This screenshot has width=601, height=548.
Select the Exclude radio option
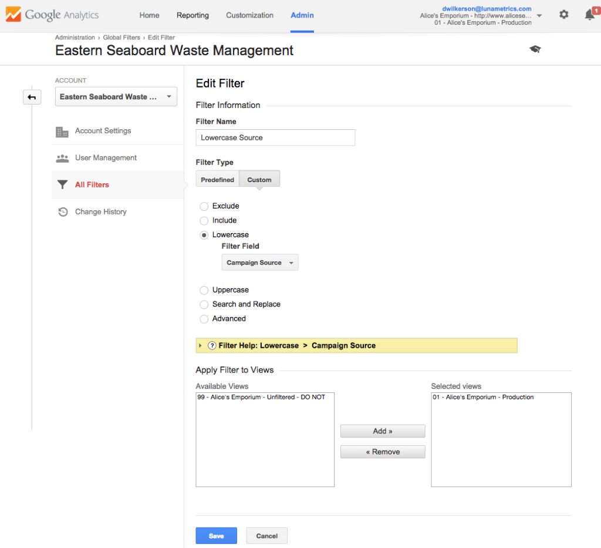(x=204, y=206)
